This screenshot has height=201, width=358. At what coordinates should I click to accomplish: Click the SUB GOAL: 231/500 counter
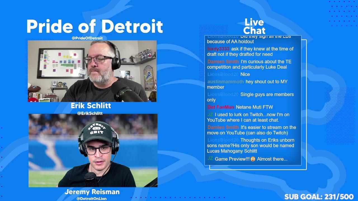pyautogui.click(x=319, y=197)
